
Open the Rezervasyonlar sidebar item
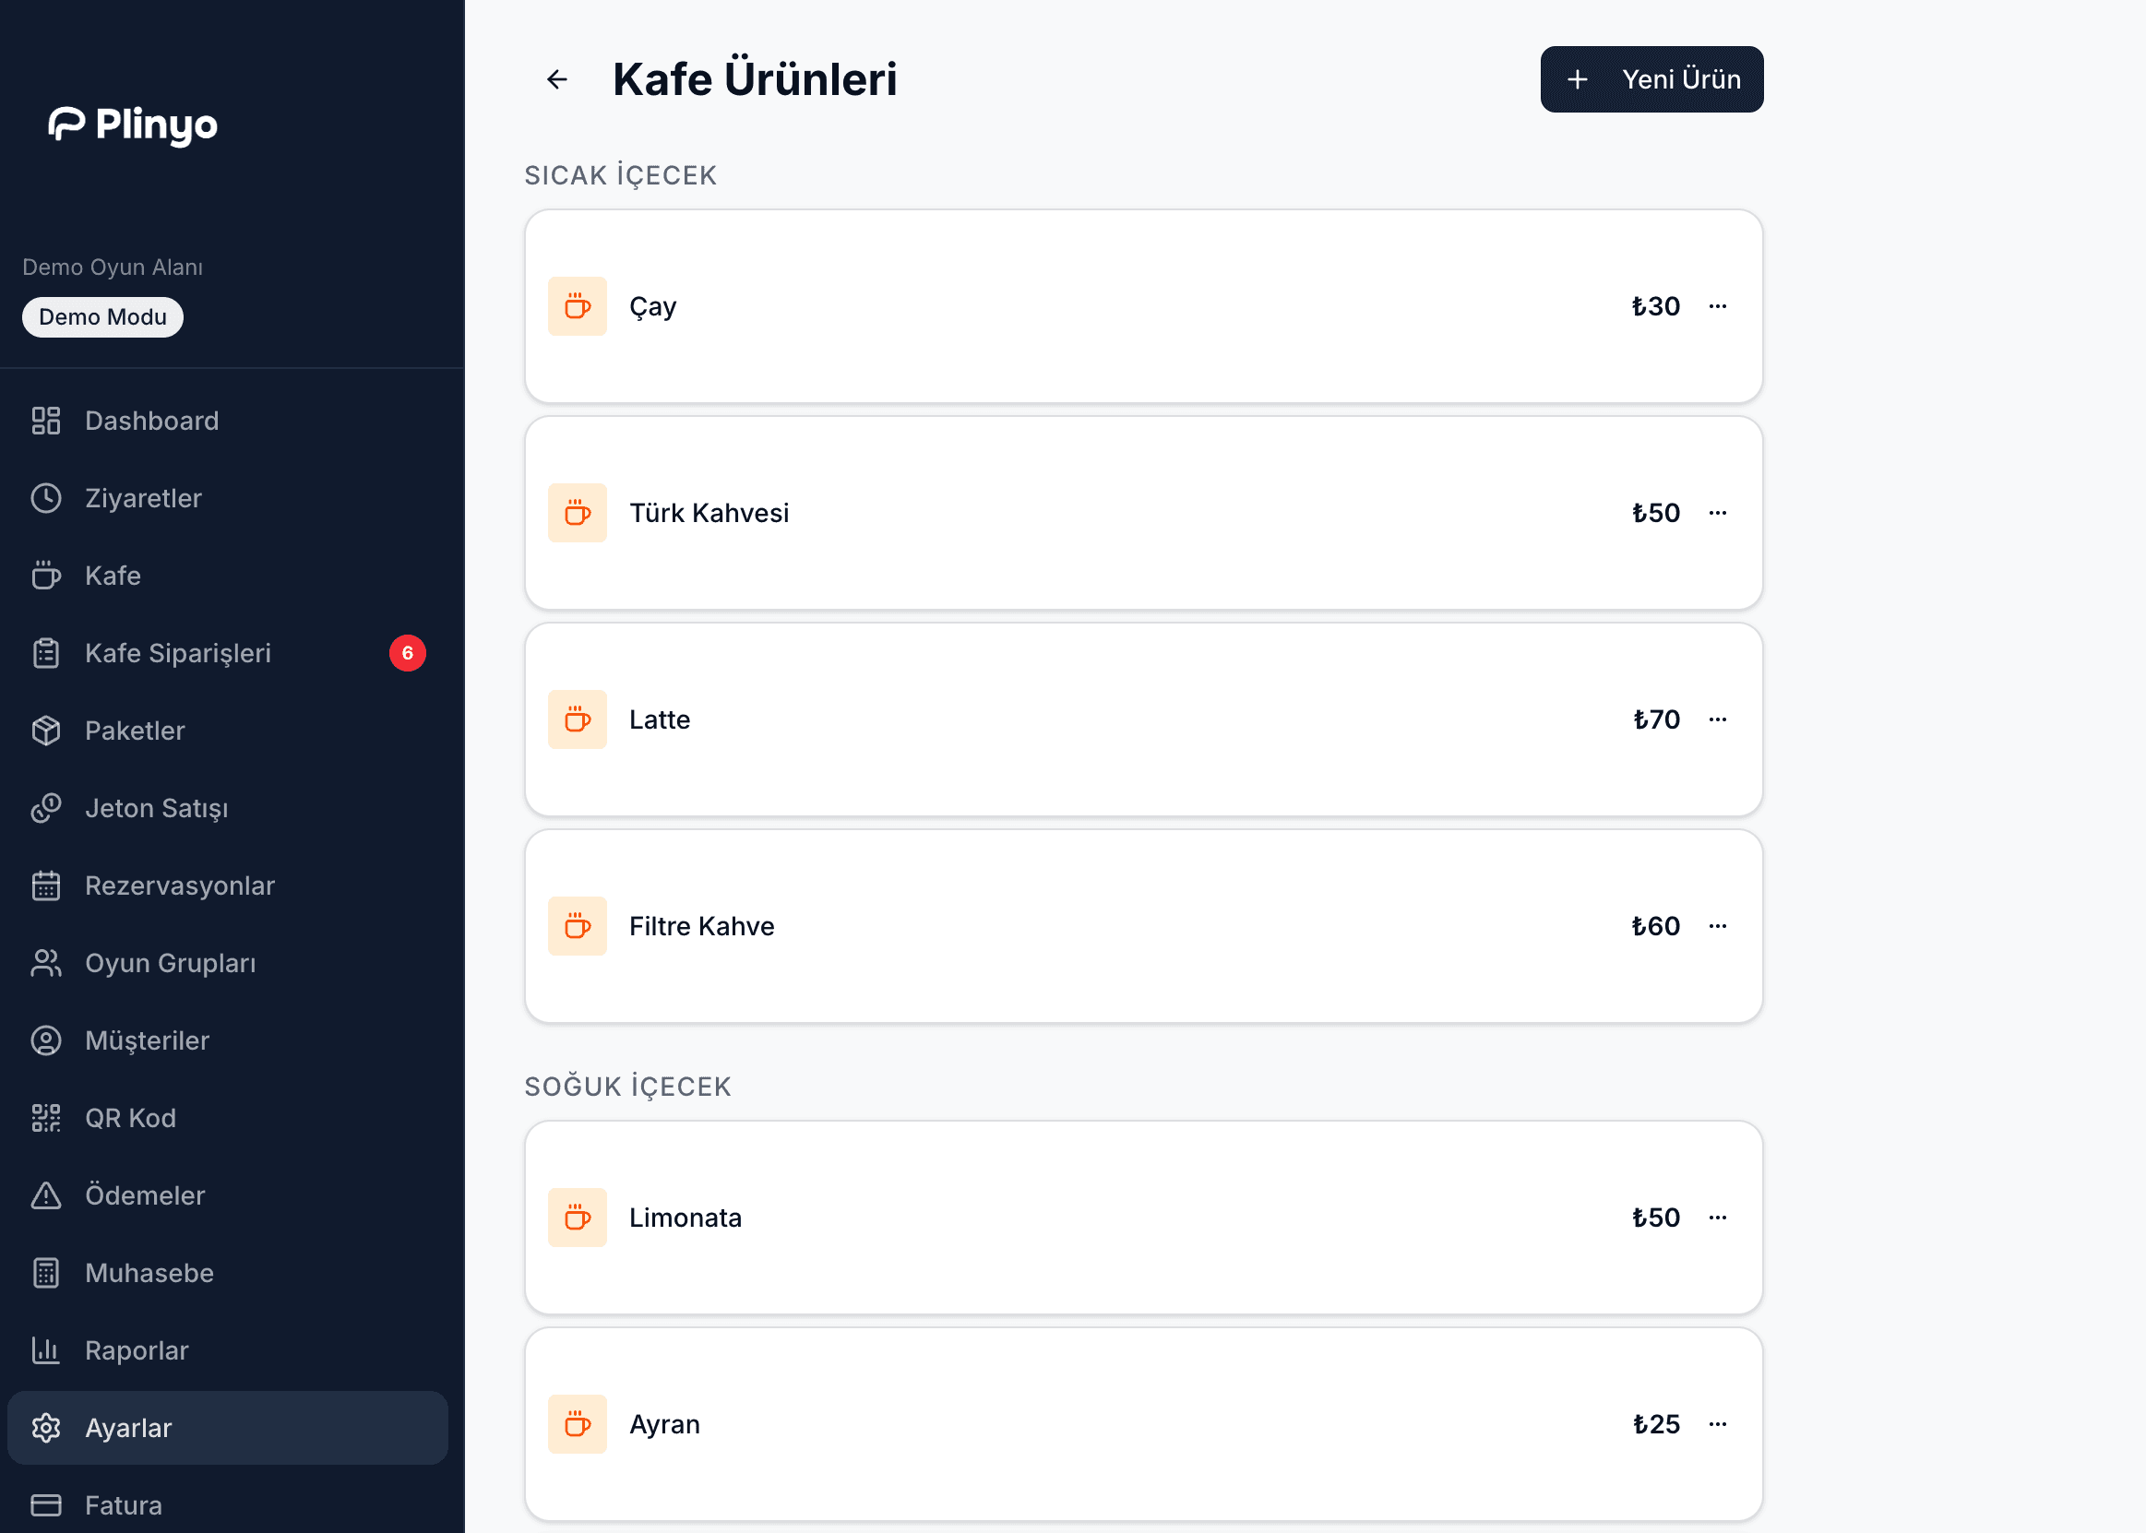179,885
